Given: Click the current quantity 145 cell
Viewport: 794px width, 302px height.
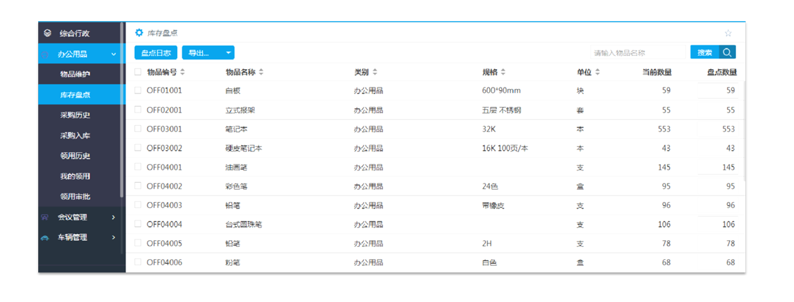Looking at the screenshot, I should tap(664, 167).
